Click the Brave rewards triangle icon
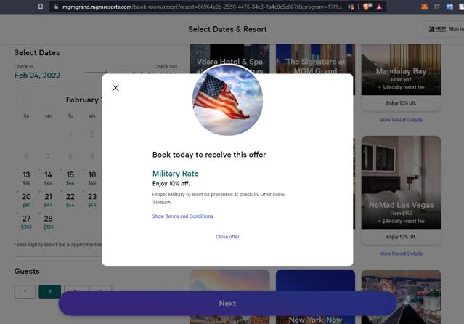 click(379, 7)
